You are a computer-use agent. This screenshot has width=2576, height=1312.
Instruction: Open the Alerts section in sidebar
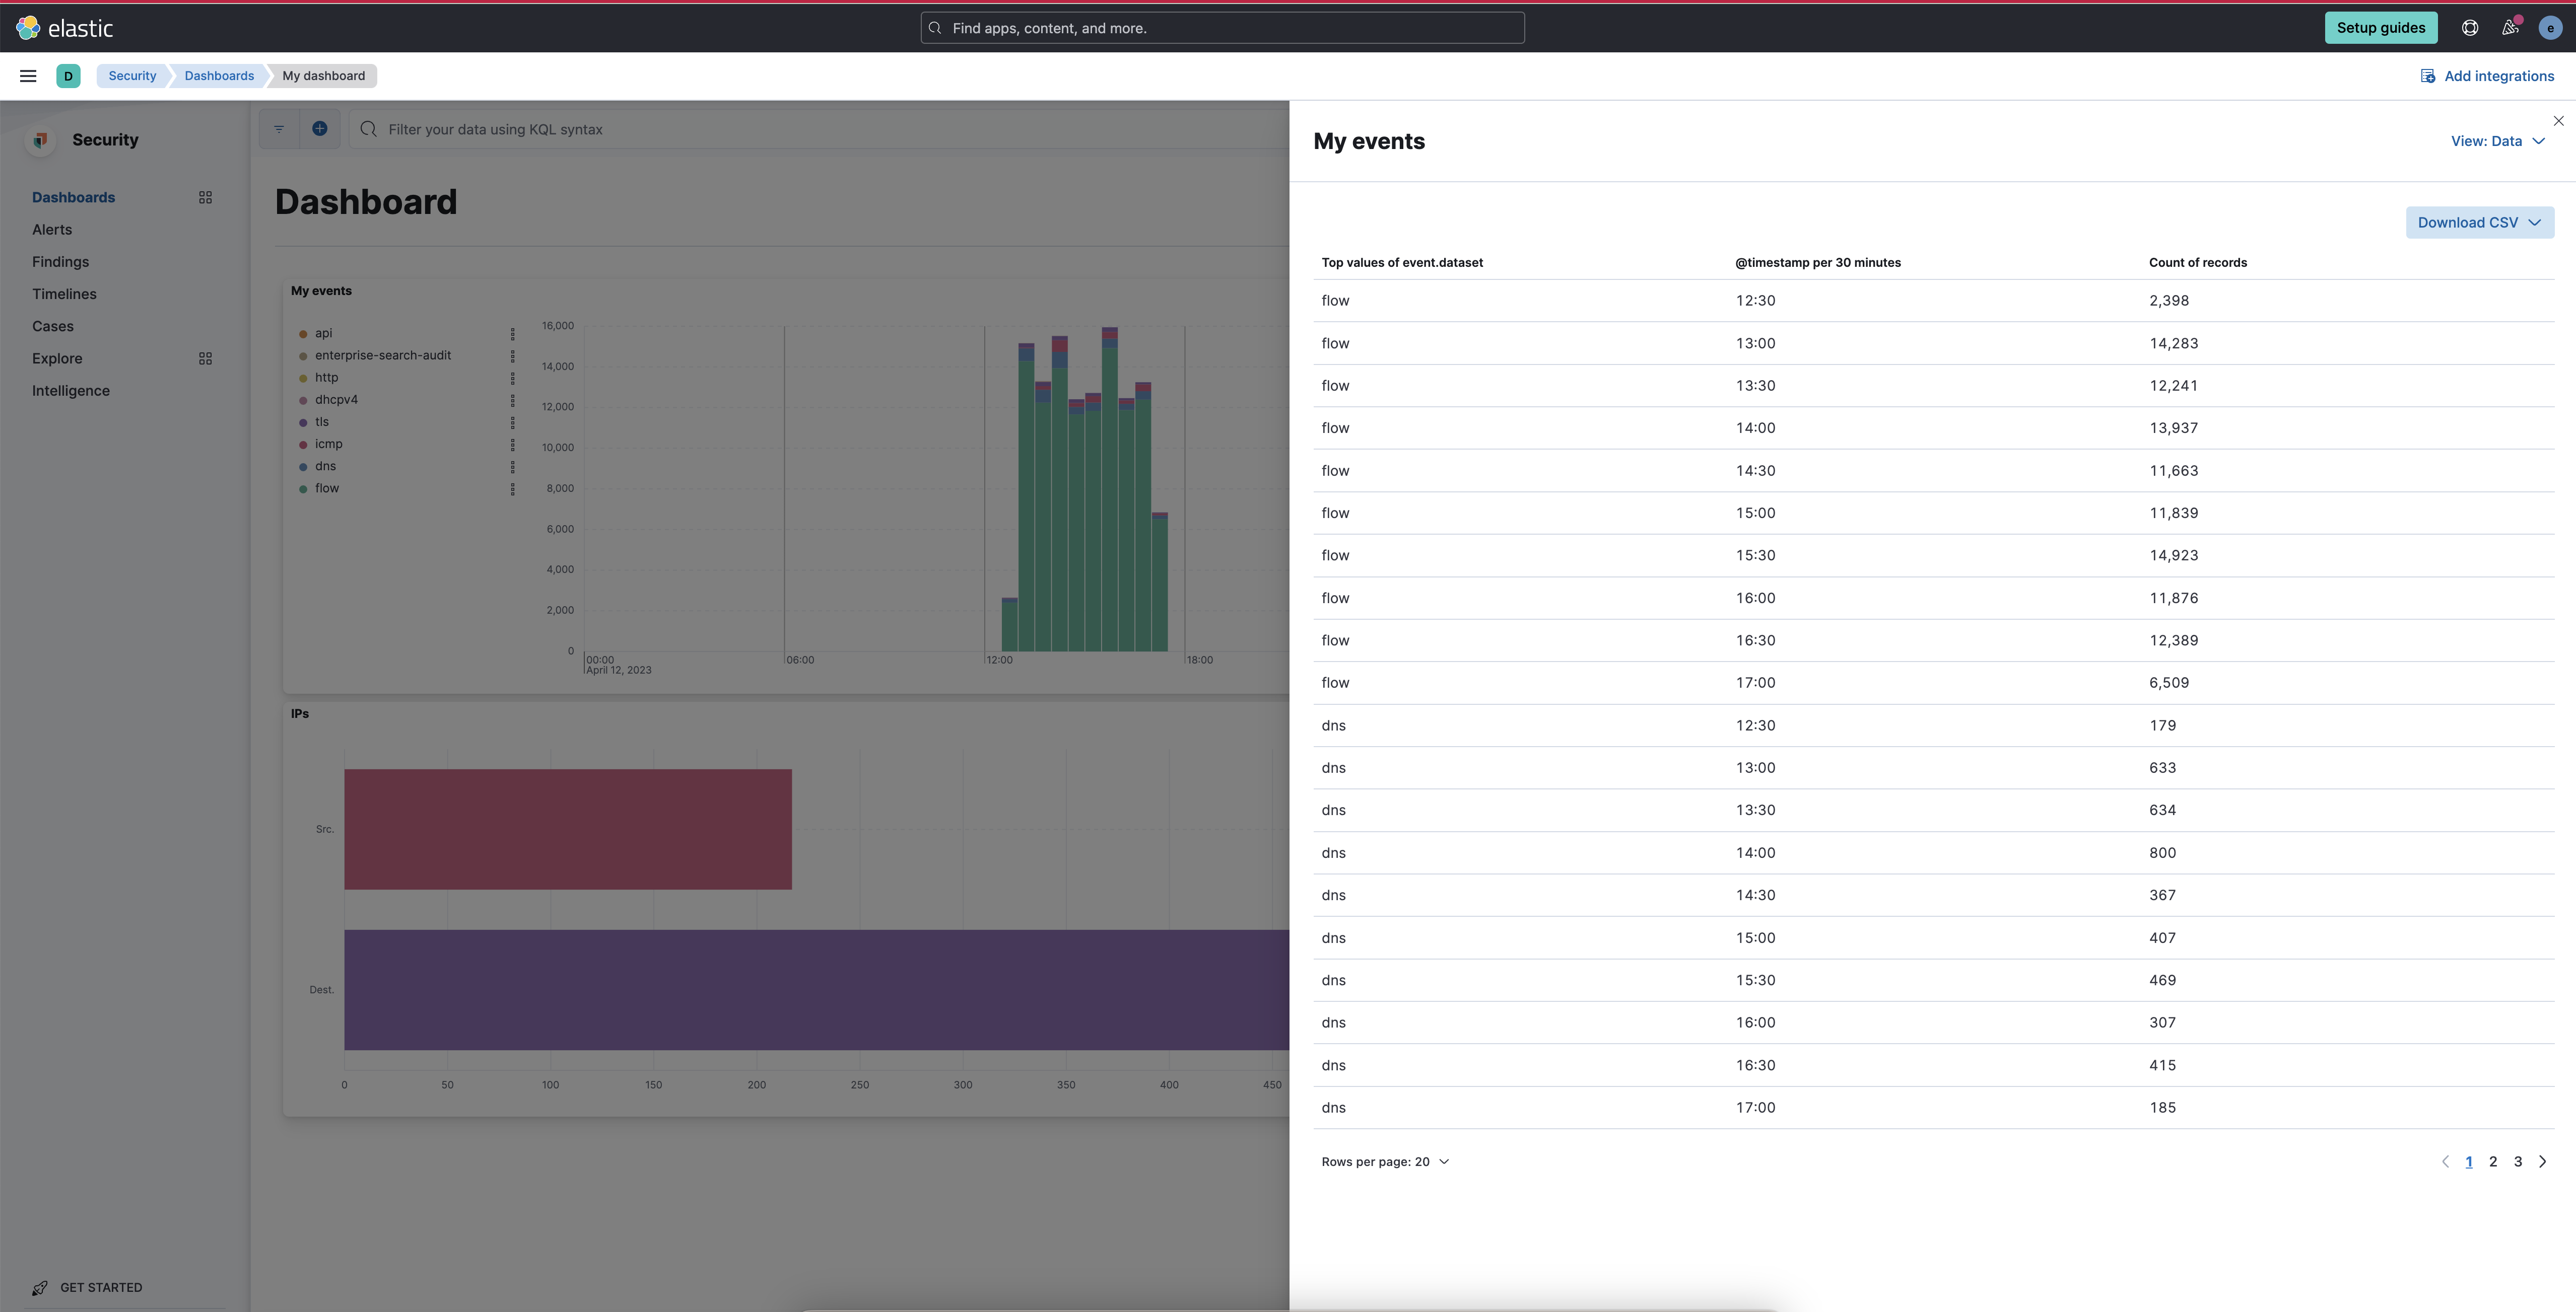(52, 229)
